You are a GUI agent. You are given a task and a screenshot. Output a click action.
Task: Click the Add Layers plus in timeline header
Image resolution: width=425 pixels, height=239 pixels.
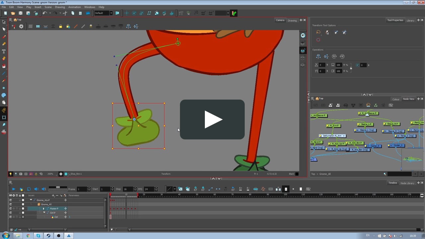tap(53, 196)
